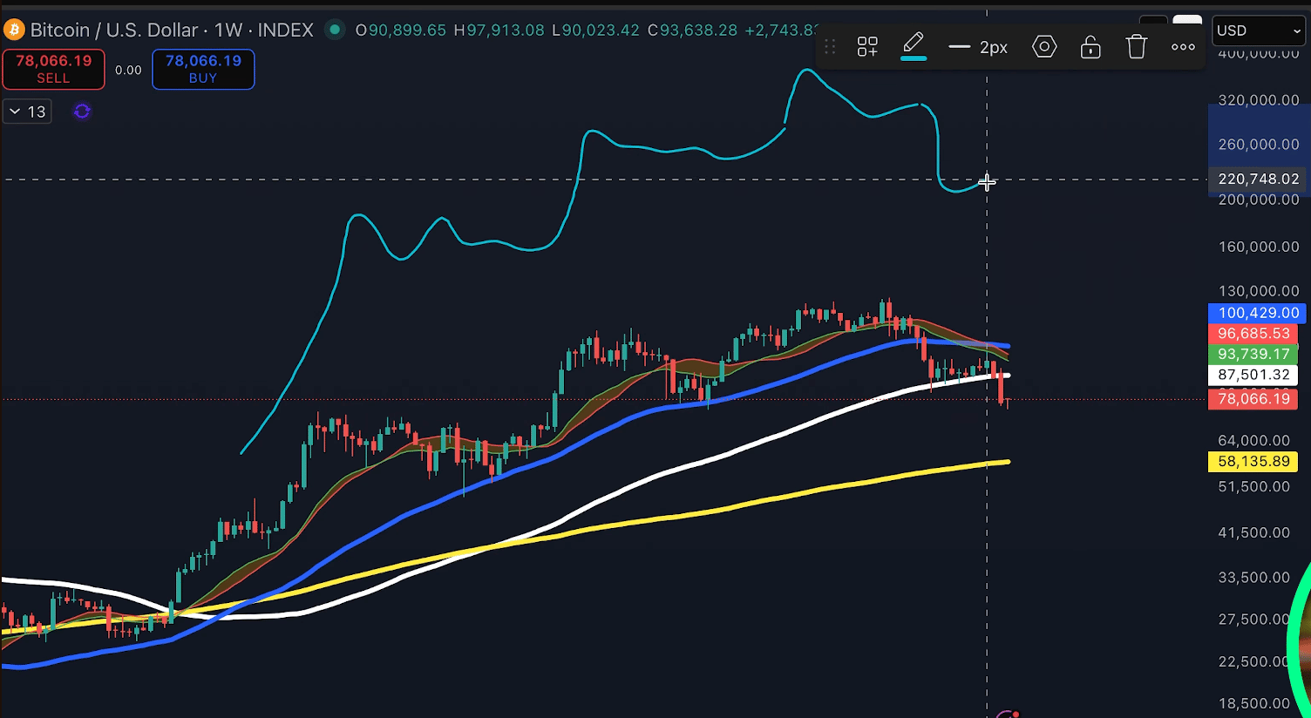Click the green 93,739.17 price label
This screenshot has width=1311, height=718.
coord(1254,355)
